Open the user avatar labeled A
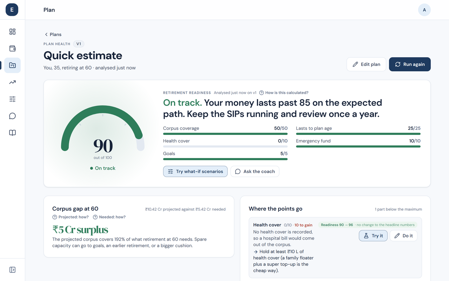The image size is (449, 281). click(424, 10)
